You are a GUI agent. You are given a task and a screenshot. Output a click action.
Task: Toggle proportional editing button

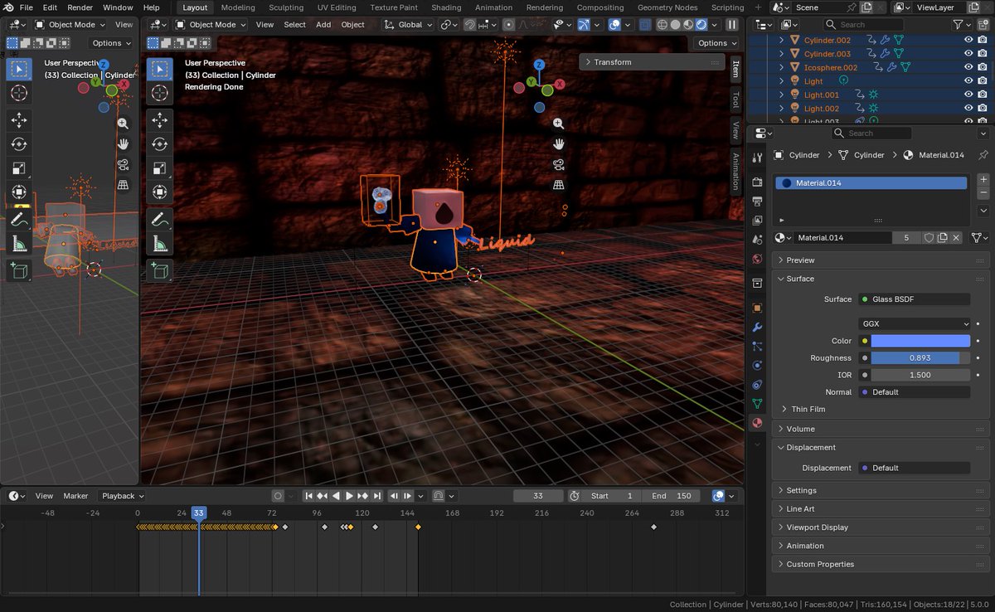(x=508, y=25)
